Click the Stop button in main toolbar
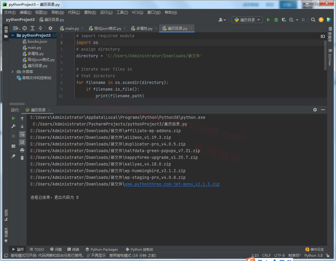Screen dimensions: 336x261 tap(303, 20)
